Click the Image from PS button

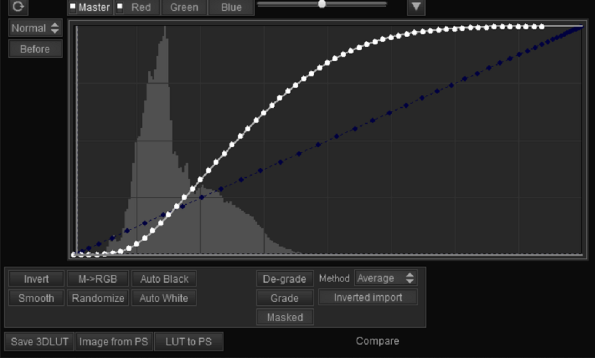(x=114, y=342)
